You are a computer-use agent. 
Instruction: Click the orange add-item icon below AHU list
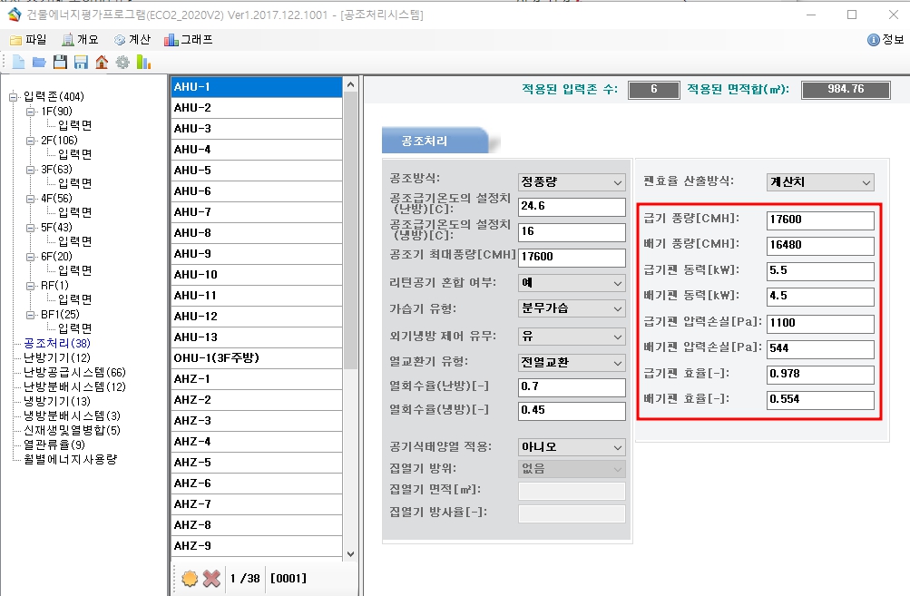pos(190,578)
